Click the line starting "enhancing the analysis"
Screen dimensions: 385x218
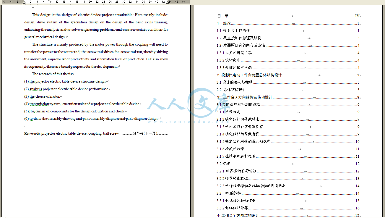click(x=96, y=30)
